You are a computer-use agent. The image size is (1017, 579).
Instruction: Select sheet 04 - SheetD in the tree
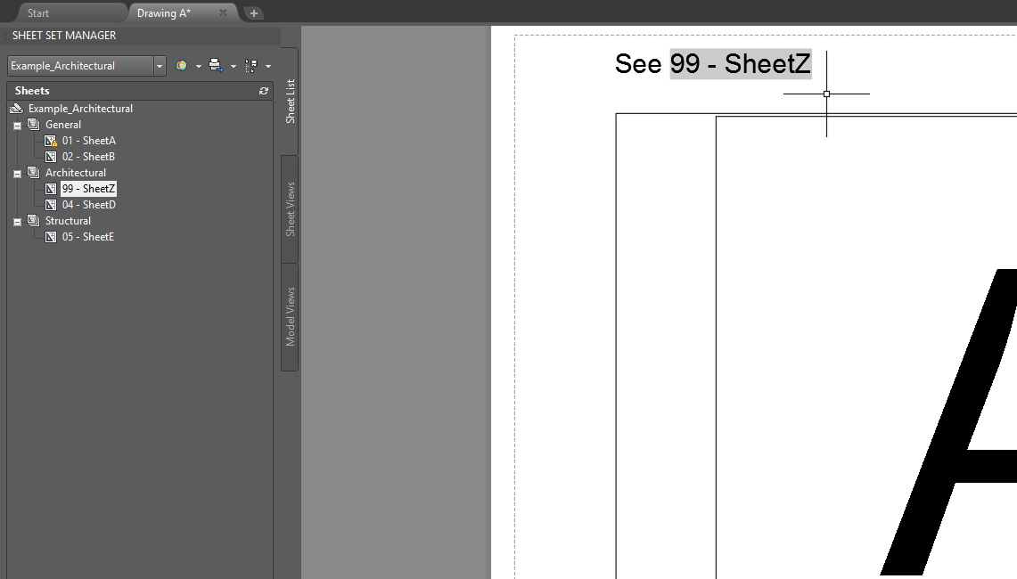89,204
